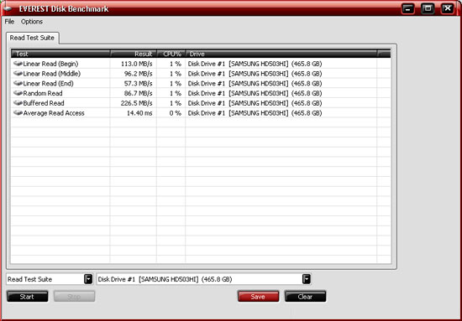Sort by the CPU% column header
Image resolution: width=462 pixels, height=321 pixels.
pyautogui.click(x=171, y=54)
